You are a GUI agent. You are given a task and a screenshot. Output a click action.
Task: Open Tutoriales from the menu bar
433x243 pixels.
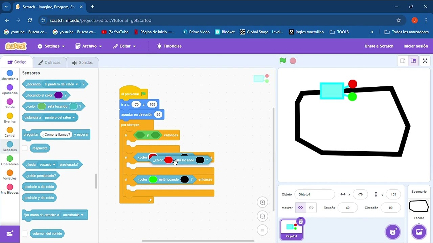coord(169,46)
